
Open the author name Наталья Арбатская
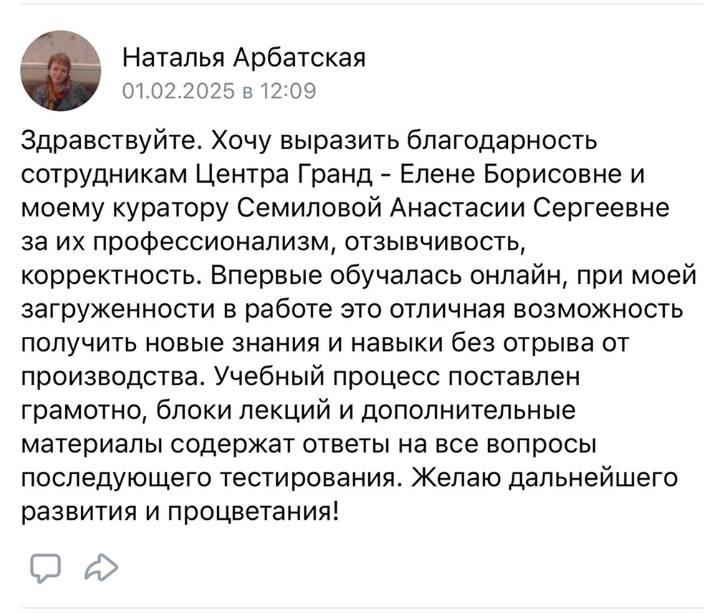[244, 57]
